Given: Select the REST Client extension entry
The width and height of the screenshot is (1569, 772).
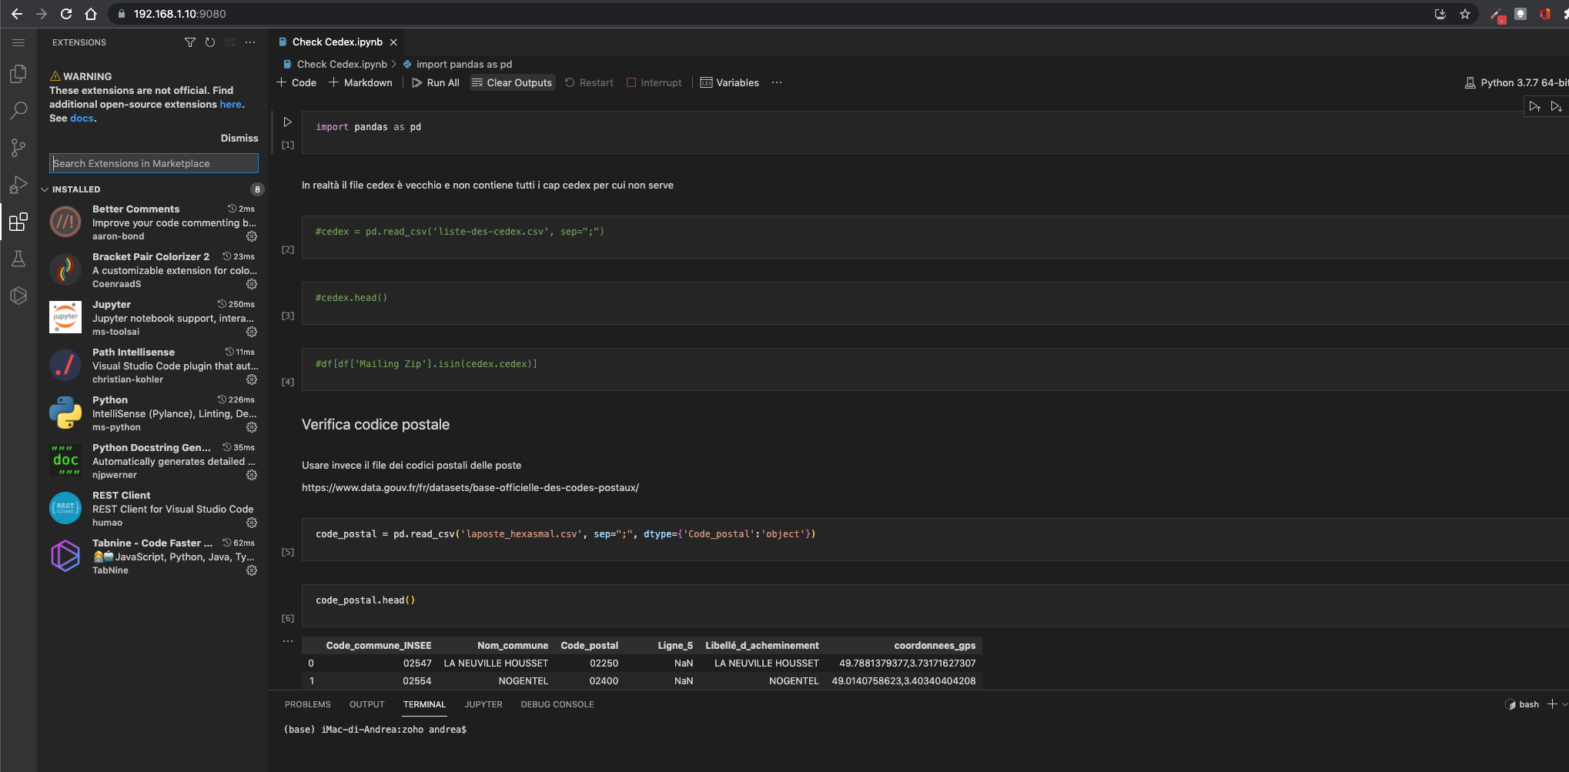Looking at the screenshot, I should (153, 509).
